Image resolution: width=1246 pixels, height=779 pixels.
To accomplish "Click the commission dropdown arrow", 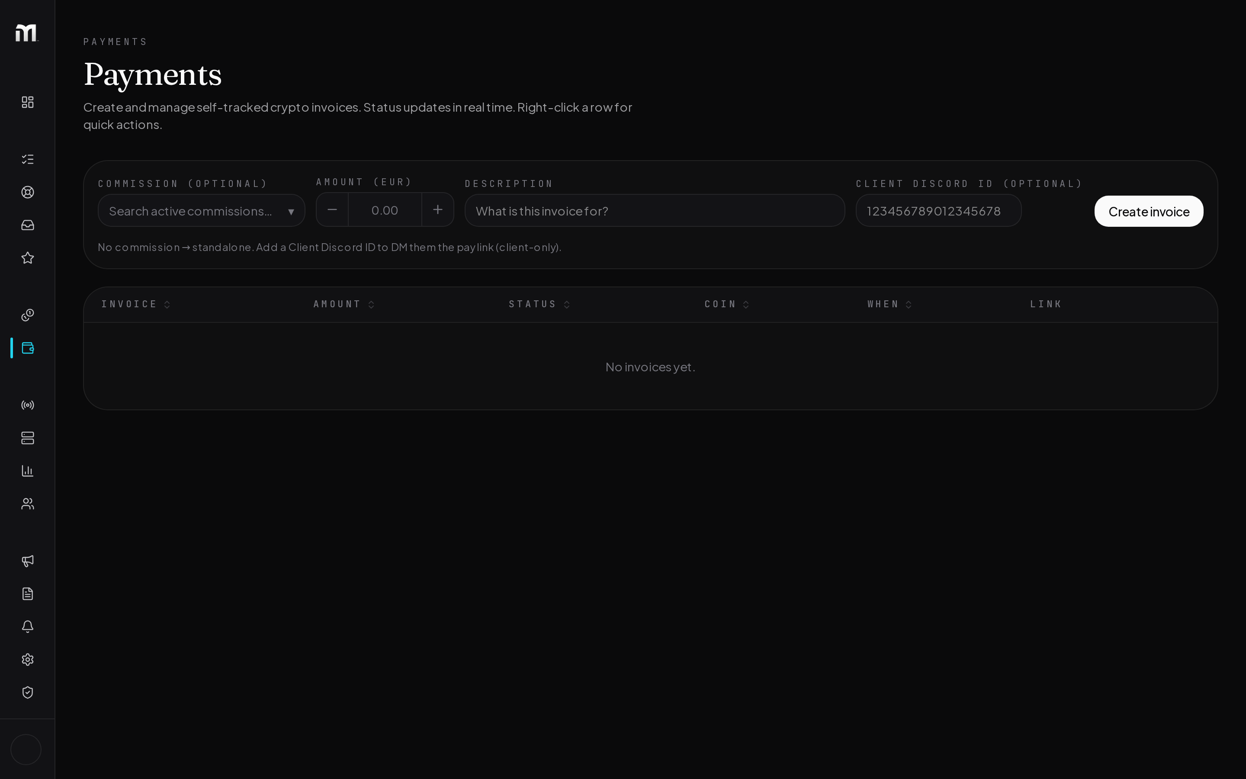I will 291,212.
